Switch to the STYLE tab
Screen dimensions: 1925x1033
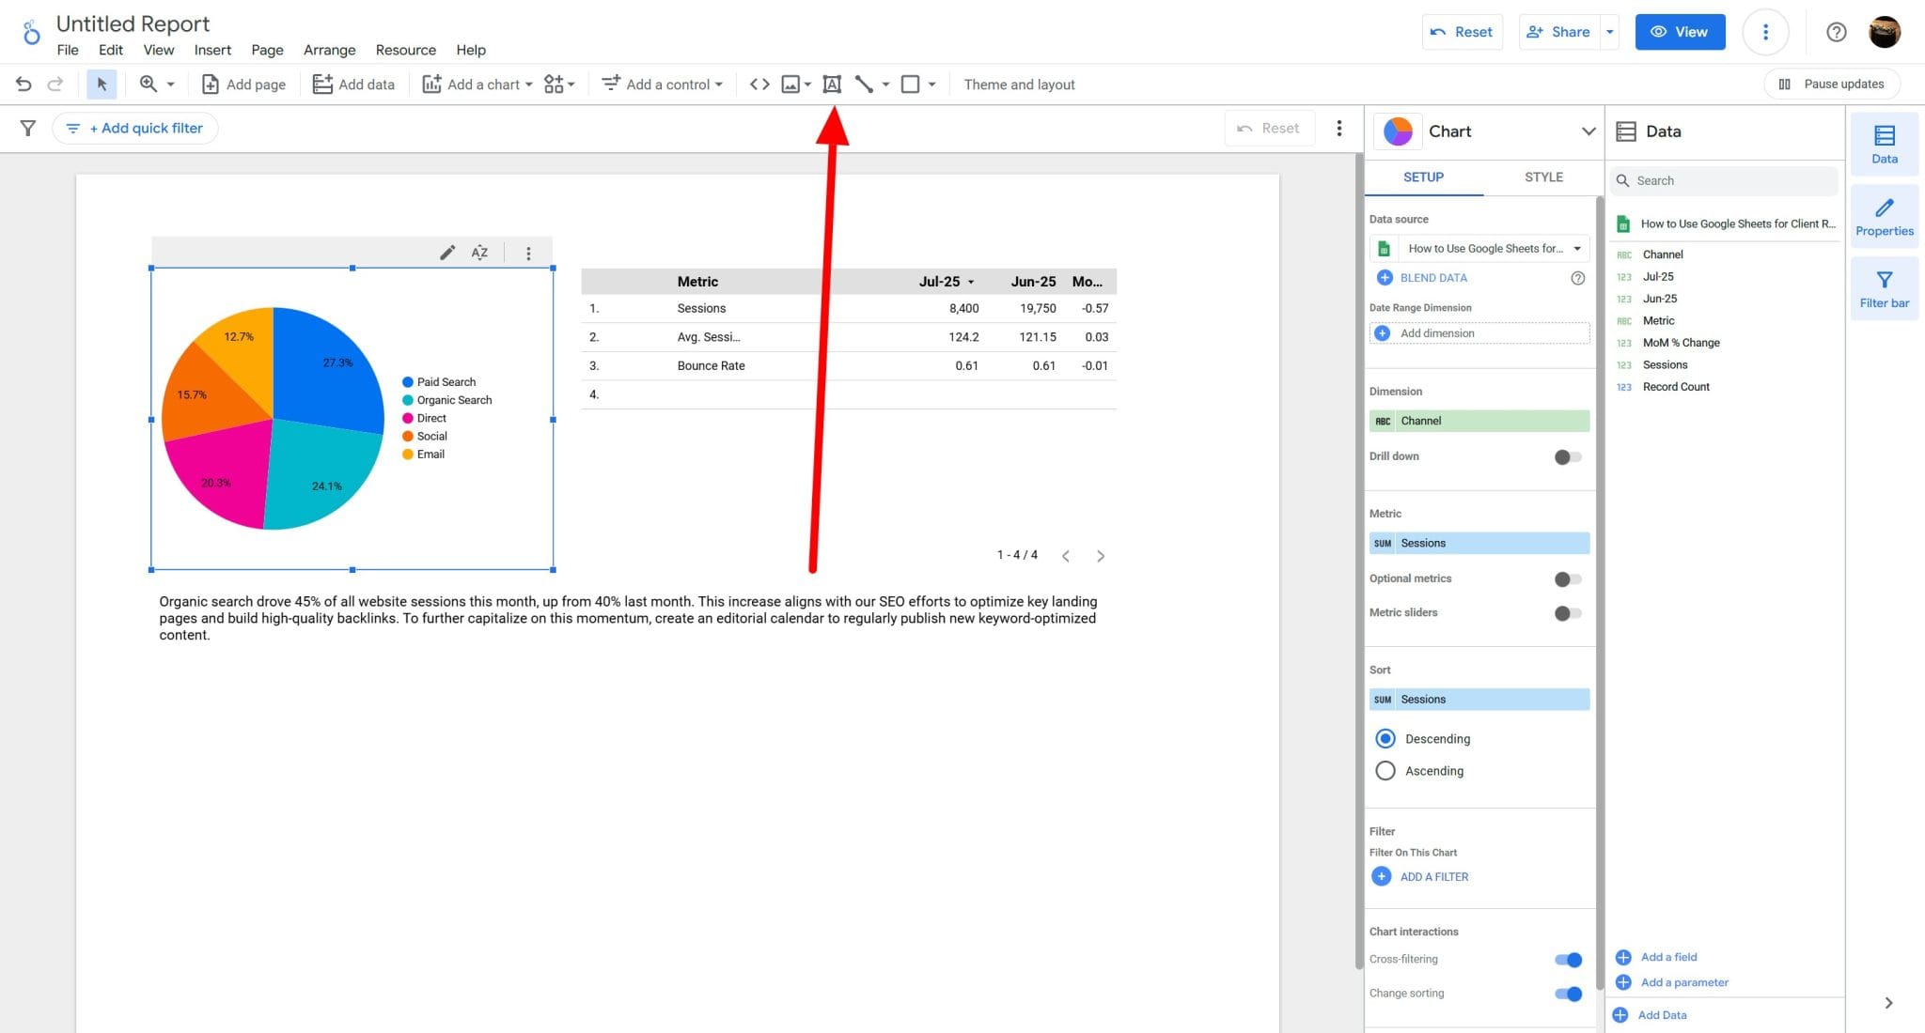1542,177
